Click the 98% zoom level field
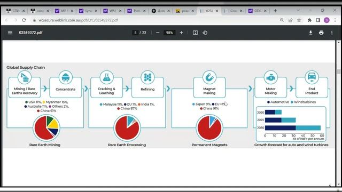This screenshot has height=192, width=342. click(169, 33)
